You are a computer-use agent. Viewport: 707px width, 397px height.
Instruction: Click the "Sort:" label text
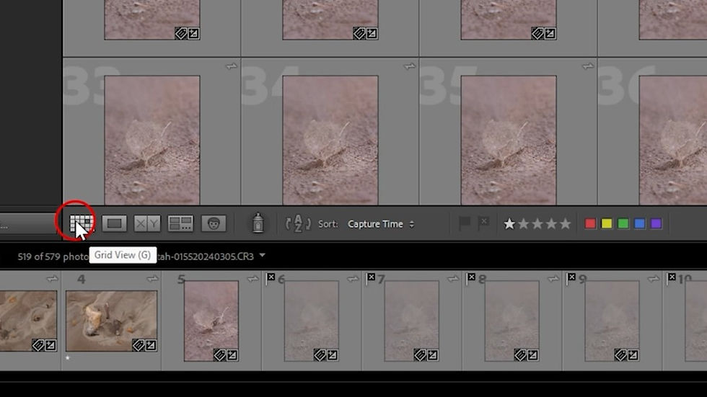click(328, 223)
